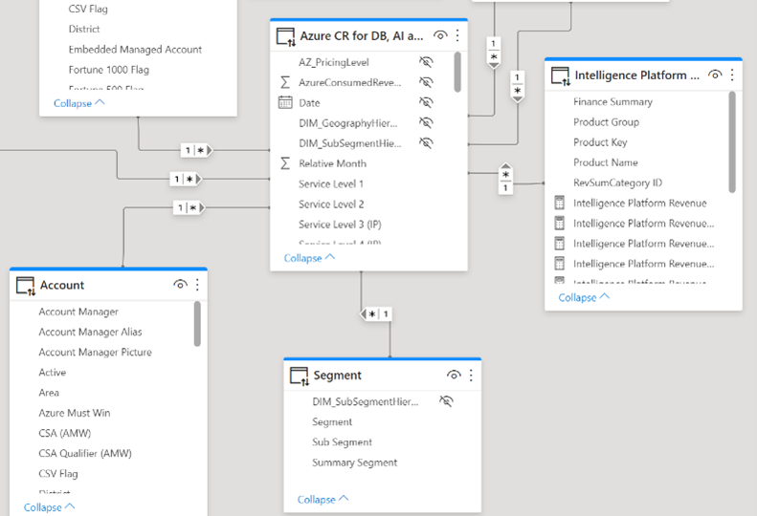Click the Intelligence Platform table icon
The height and width of the screenshot is (516, 757).
[561, 76]
